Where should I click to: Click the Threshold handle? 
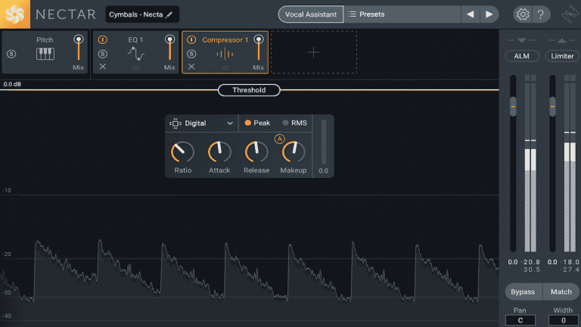point(249,90)
